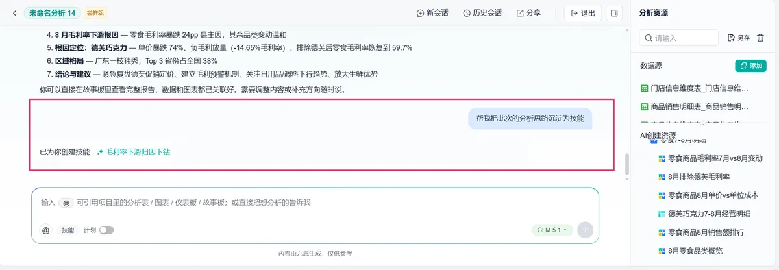
Task: Open 8月排除德芙毛利率
Action: 699,177
